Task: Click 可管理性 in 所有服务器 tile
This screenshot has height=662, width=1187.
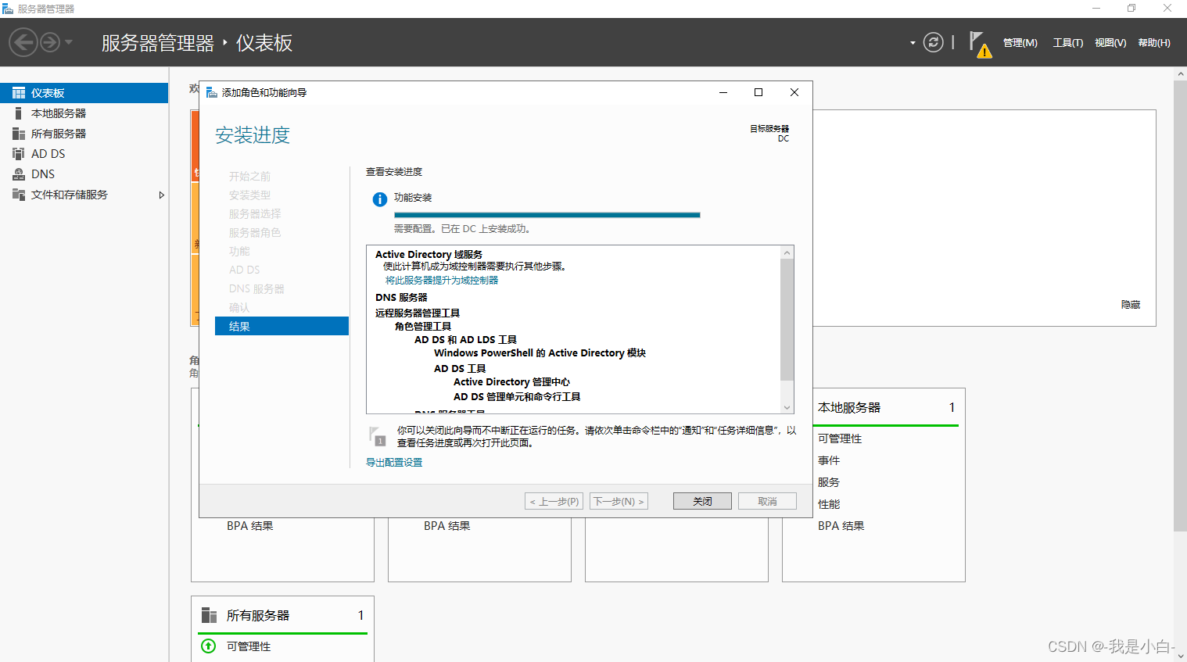Action: [x=249, y=646]
